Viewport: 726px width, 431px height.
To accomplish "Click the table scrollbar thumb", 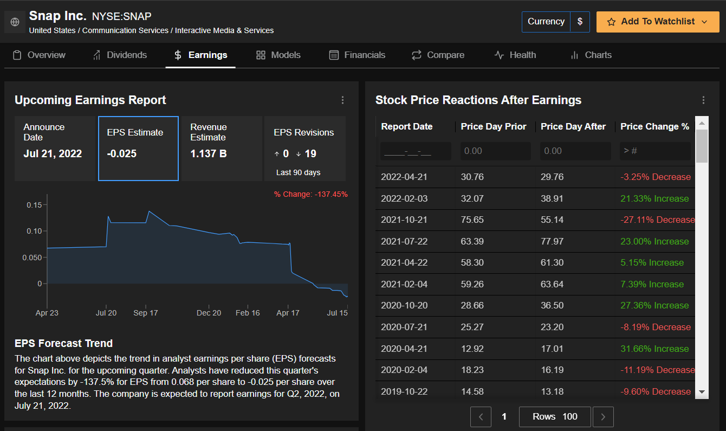I will pyautogui.click(x=702, y=145).
